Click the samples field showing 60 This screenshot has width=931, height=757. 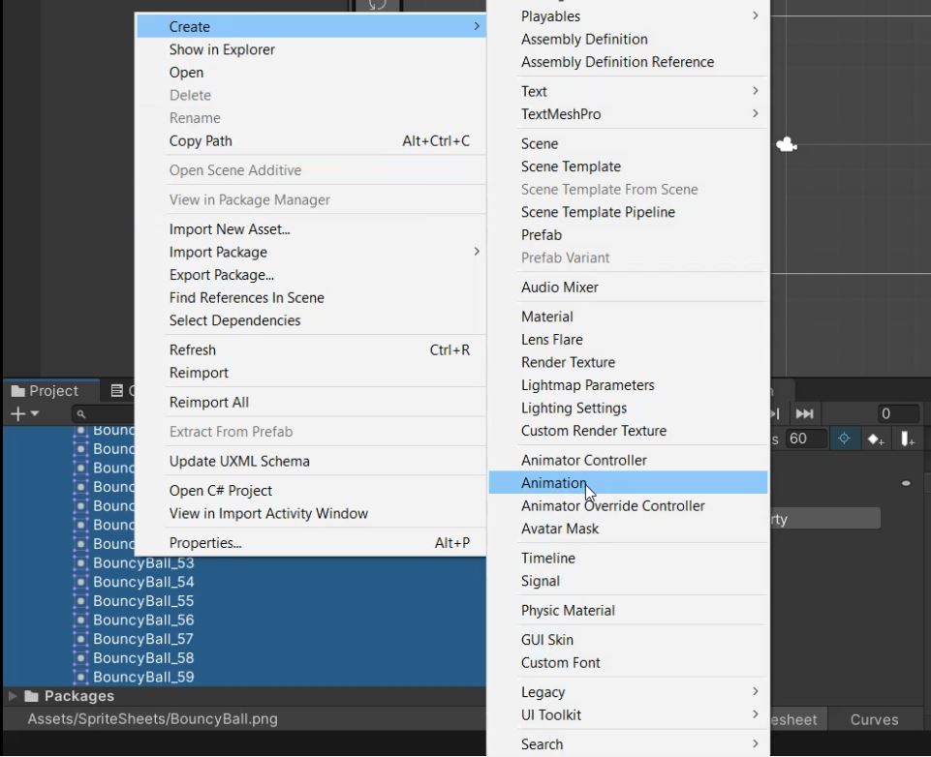(806, 439)
